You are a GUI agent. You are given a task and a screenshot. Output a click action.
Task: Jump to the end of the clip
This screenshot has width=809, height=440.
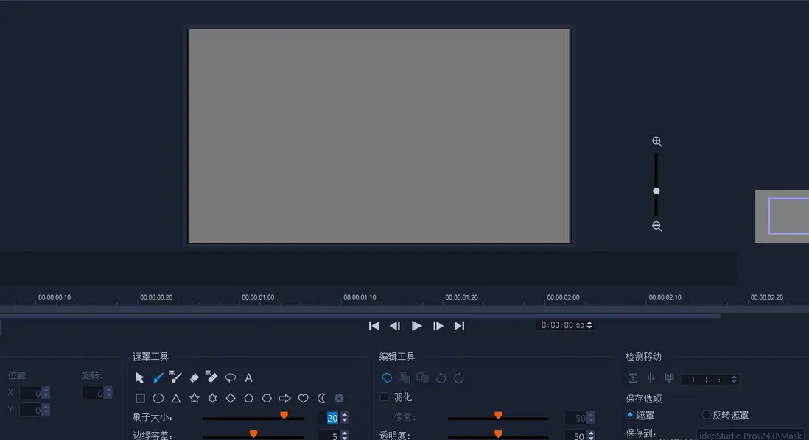[x=459, y=326]
